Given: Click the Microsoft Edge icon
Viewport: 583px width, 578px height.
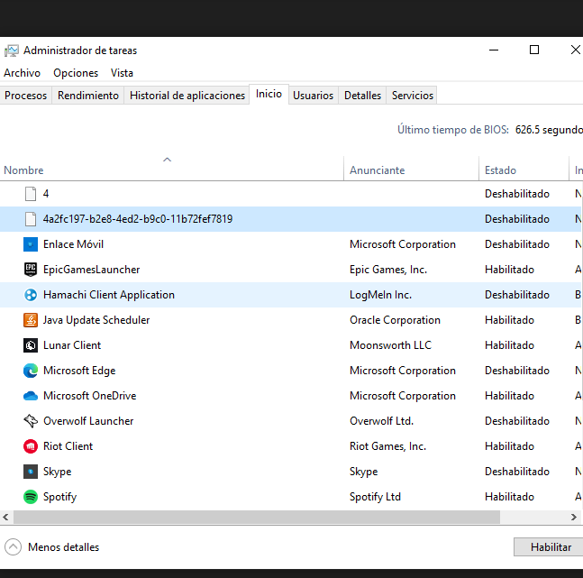Looking at the screenshot, I should click(x=31, y=371).
